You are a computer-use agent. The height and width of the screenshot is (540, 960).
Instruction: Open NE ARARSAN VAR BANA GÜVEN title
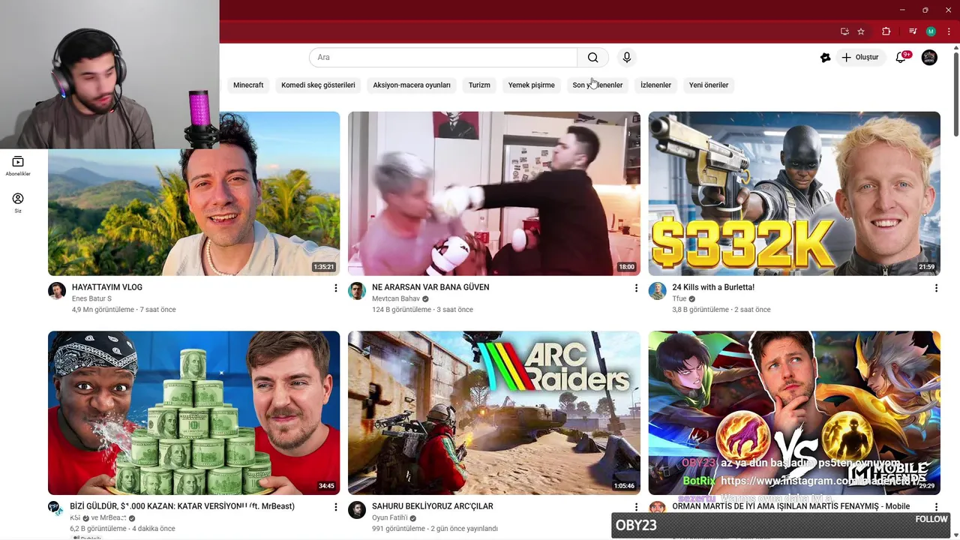click(430, 287)
